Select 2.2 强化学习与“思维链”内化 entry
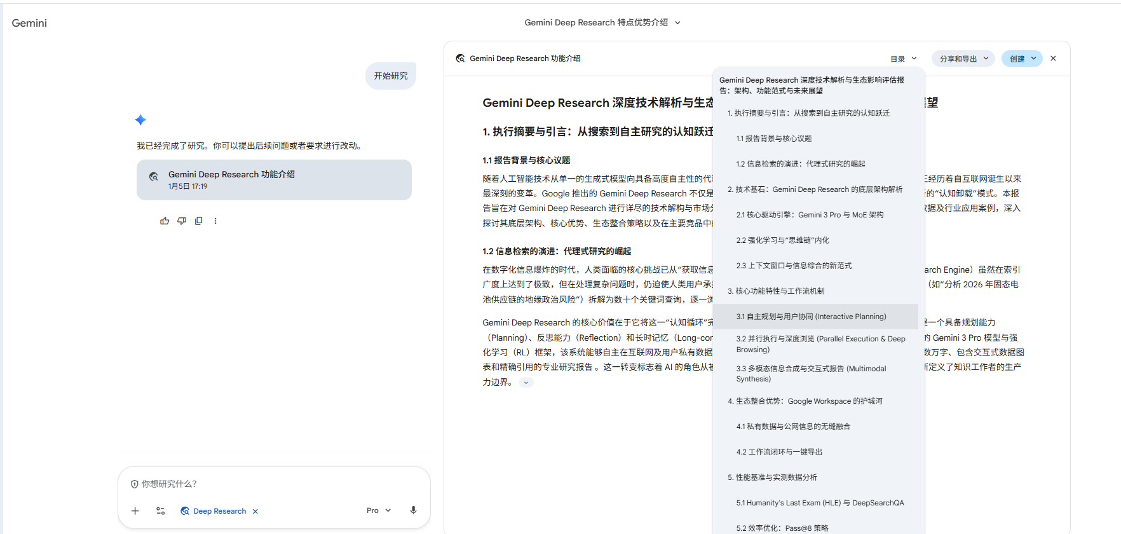The width and height of the screenshot is (1121, 534). [x=815, y=240]
